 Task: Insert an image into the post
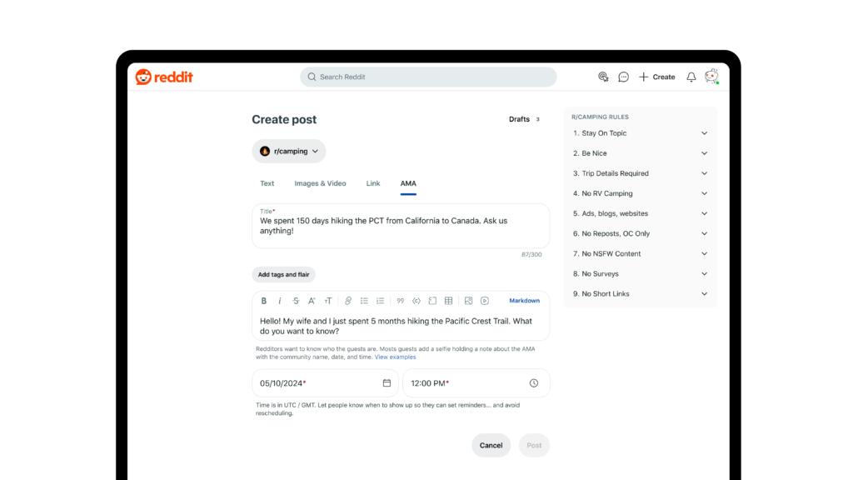[469, 301]
